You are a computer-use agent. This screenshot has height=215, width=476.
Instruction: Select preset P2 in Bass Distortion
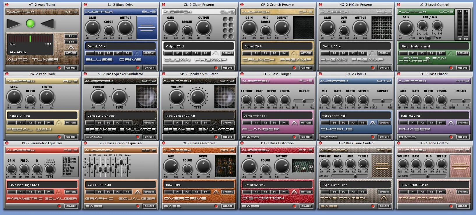pos(265,192)
